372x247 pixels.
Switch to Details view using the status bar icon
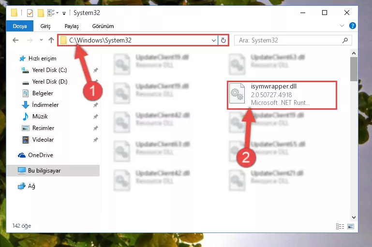coord(340,226)
